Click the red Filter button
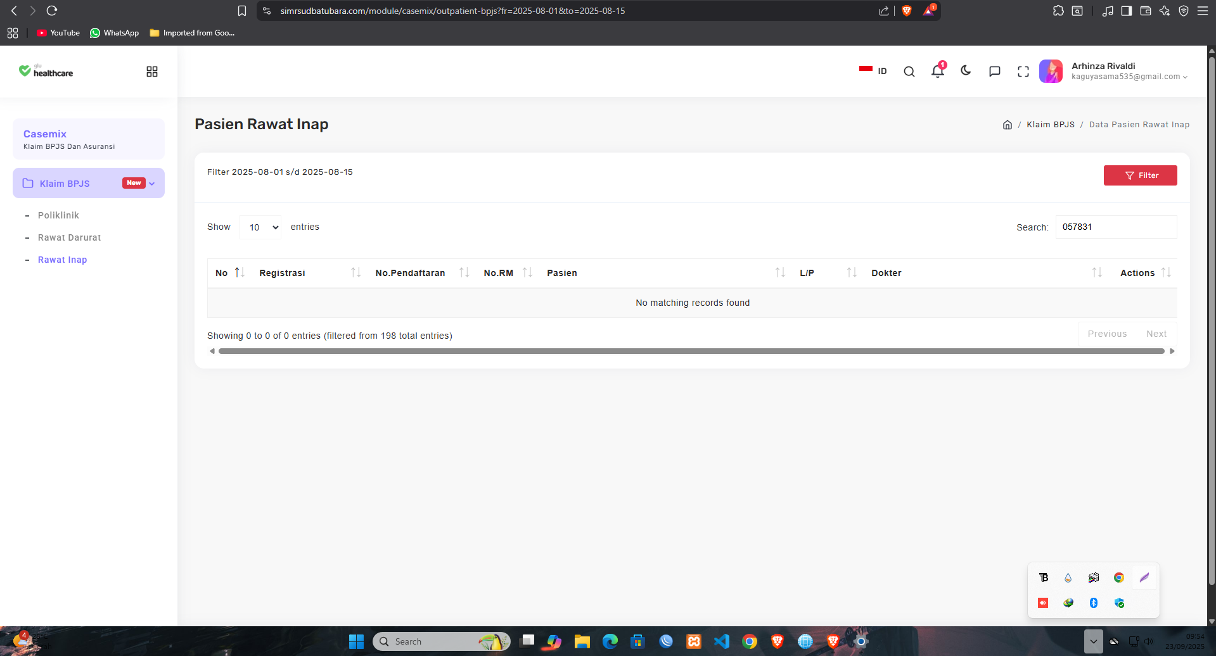This screenshot has width=1216, height=656. pos(1140,175)
